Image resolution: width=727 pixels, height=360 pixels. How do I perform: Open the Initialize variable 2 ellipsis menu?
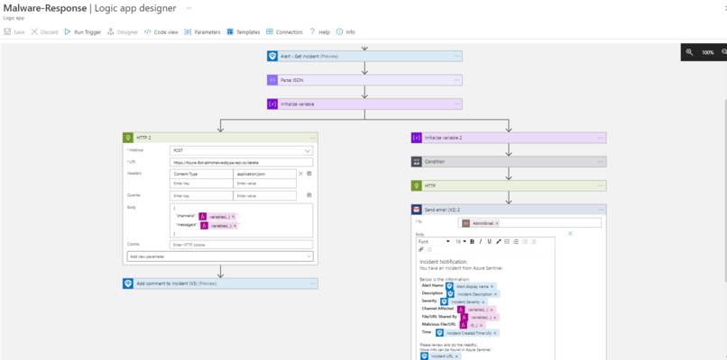pyautogui.click(x=601, y=138)
